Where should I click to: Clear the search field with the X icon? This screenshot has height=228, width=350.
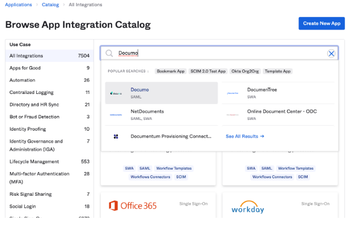pos(331,54)
